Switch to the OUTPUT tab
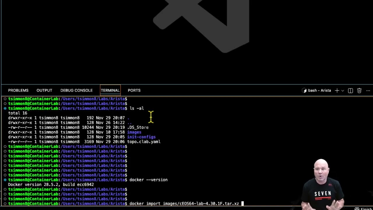This screenshot has width=373, height=210. click(44, 90)
